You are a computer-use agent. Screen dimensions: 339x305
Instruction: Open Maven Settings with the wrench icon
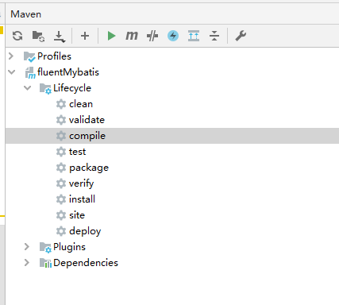[x=241, y=36]
